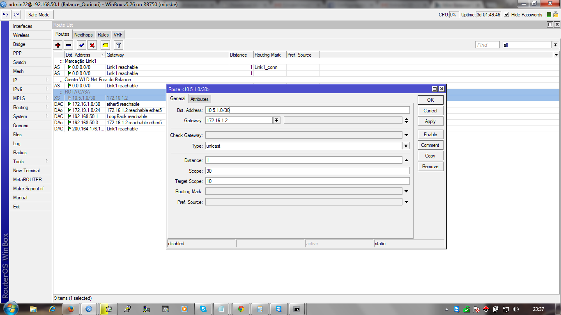Open the filter funnel in Route List

118,45
